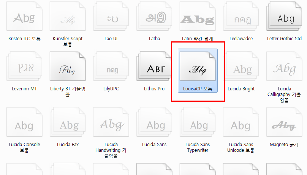Select the Lao UI font preview icon
This screenshot has height=175, width=307.
click(x=111, y=16)
